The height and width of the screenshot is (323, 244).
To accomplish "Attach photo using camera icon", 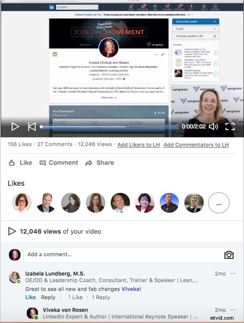I will point(229,255).
